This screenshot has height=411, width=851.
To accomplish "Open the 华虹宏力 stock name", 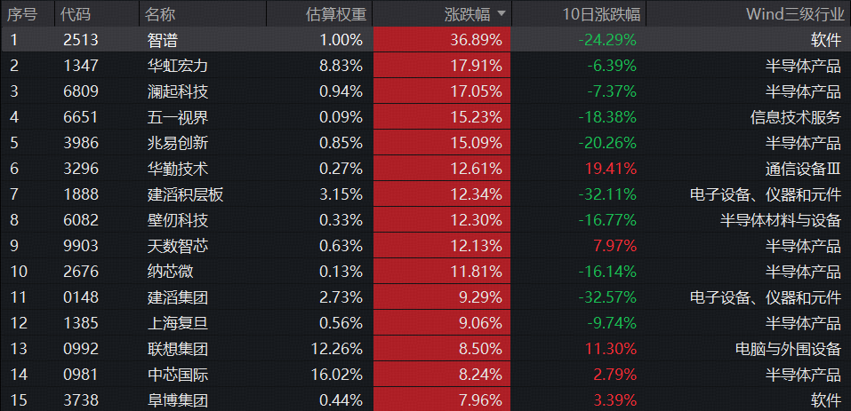I will 178,66.
